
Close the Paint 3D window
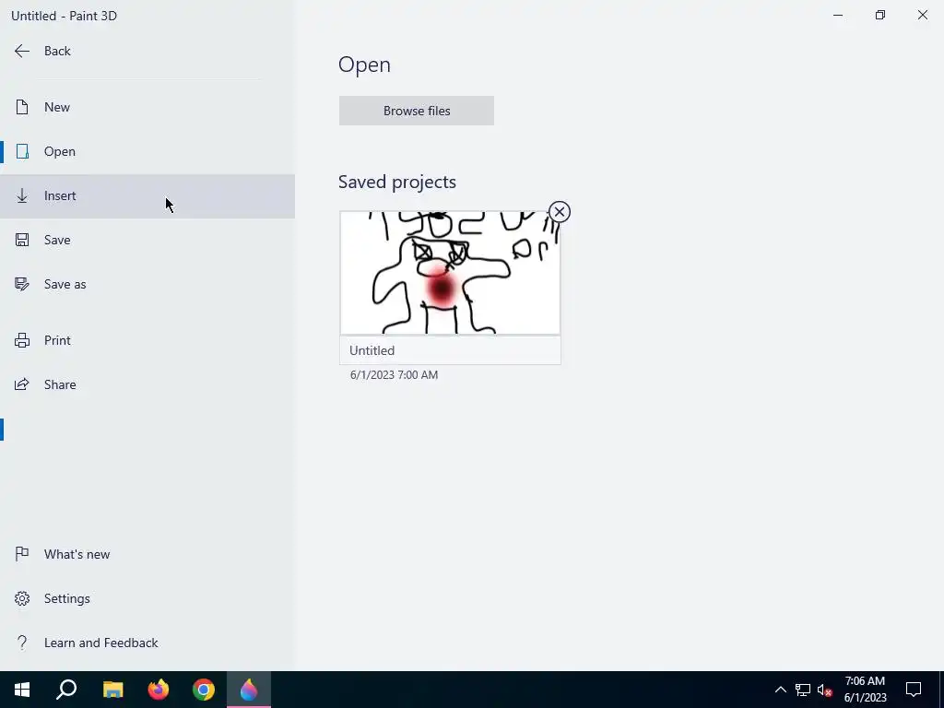coord(922,15)
